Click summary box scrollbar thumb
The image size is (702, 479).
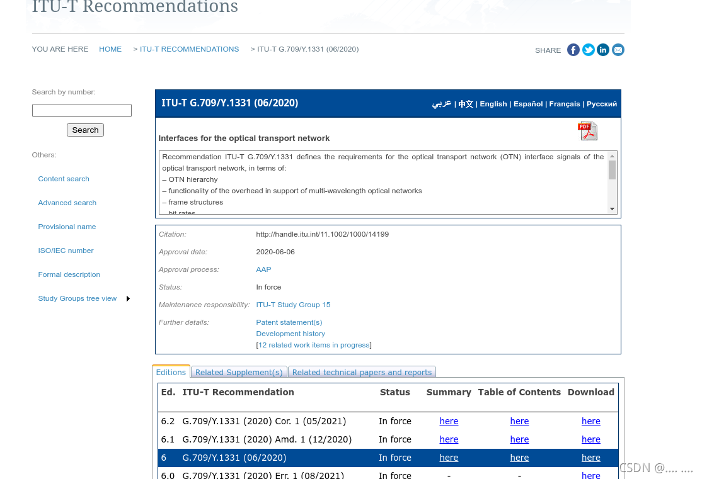pos(612,170)
